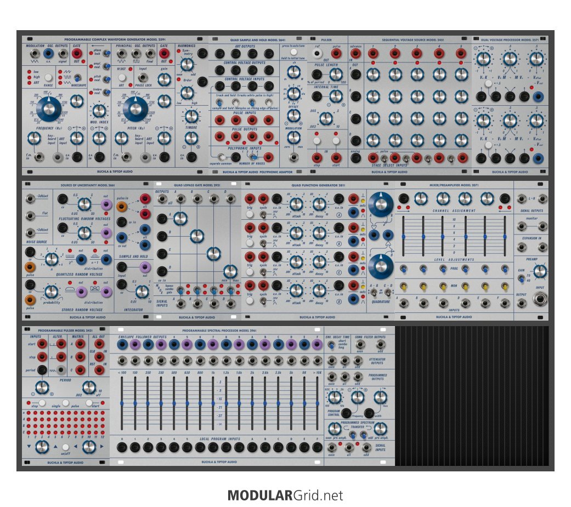Viewport: 571px width, 507px height.
Task: Click the Programmable Pulser period black jack
Action: click(42, 370)
